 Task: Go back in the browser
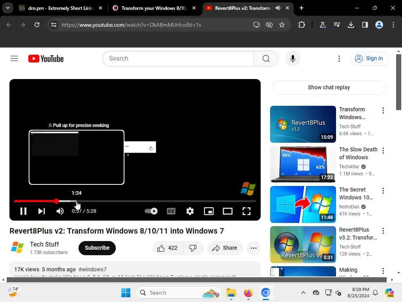coord(9,25)
